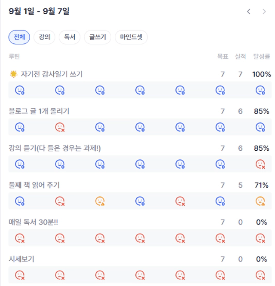Toggle first-day smiley for 자기전 감사일기 쓰기
This screenshot has height=286, width=275.
[20, 90]
